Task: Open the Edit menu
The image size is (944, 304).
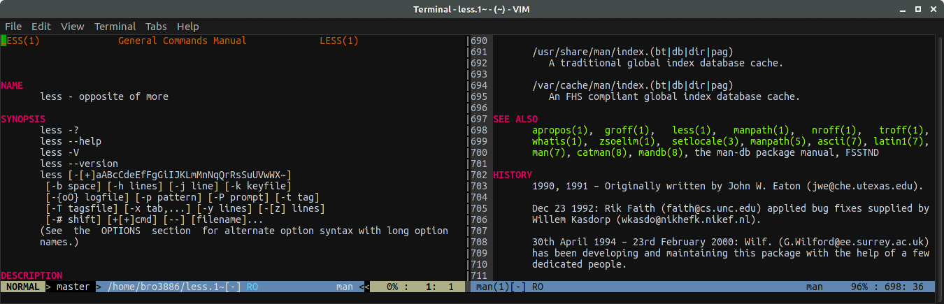Action: click(41, 27)
